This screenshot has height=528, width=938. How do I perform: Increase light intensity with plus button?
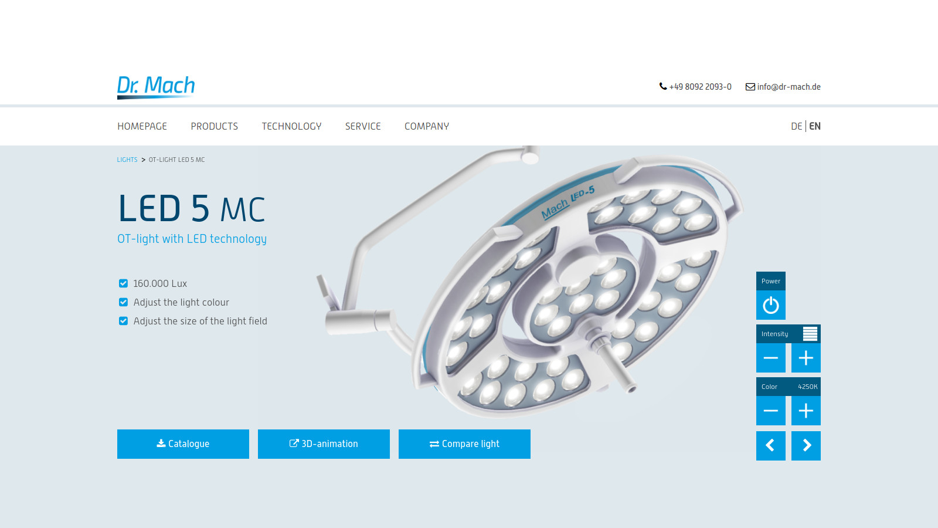pos(806,358)
